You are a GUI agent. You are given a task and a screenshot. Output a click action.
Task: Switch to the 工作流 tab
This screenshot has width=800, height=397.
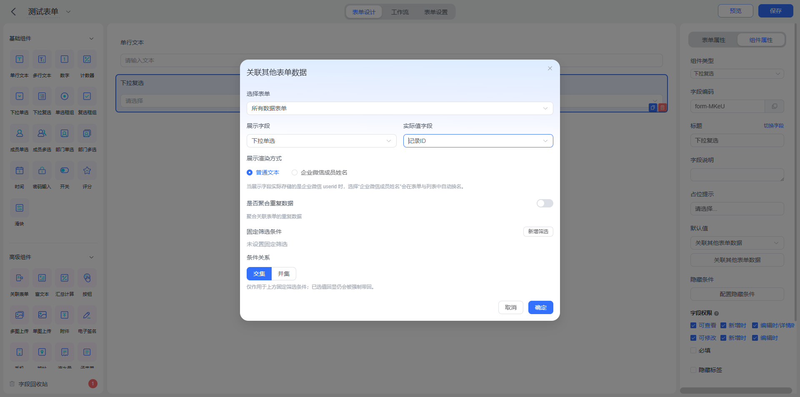(x=400, y=12)
